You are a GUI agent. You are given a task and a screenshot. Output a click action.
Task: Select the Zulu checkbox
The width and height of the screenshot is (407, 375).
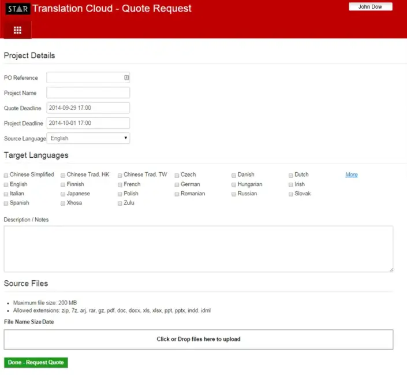point(120,203)
